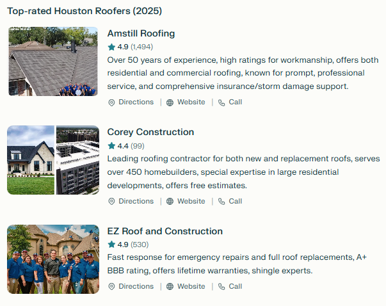Open the EZ Roof and Construction title
The width and height of the screenshot is (386, 306).
point(165,231)
